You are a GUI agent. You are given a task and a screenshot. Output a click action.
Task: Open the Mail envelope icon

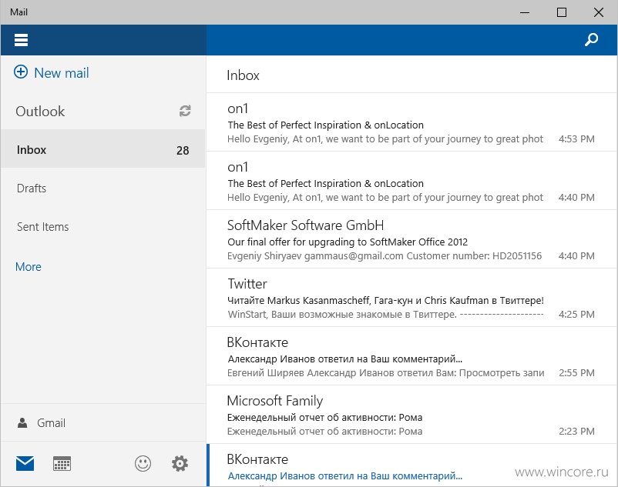coord(25,463)
